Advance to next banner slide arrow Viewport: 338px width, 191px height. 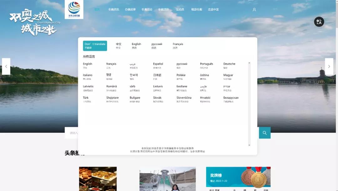(x=329, y=66)
